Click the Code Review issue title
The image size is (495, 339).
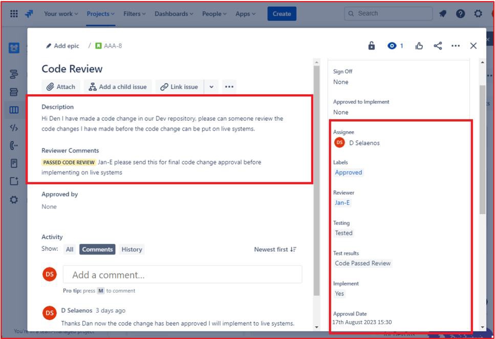[72, 69]
